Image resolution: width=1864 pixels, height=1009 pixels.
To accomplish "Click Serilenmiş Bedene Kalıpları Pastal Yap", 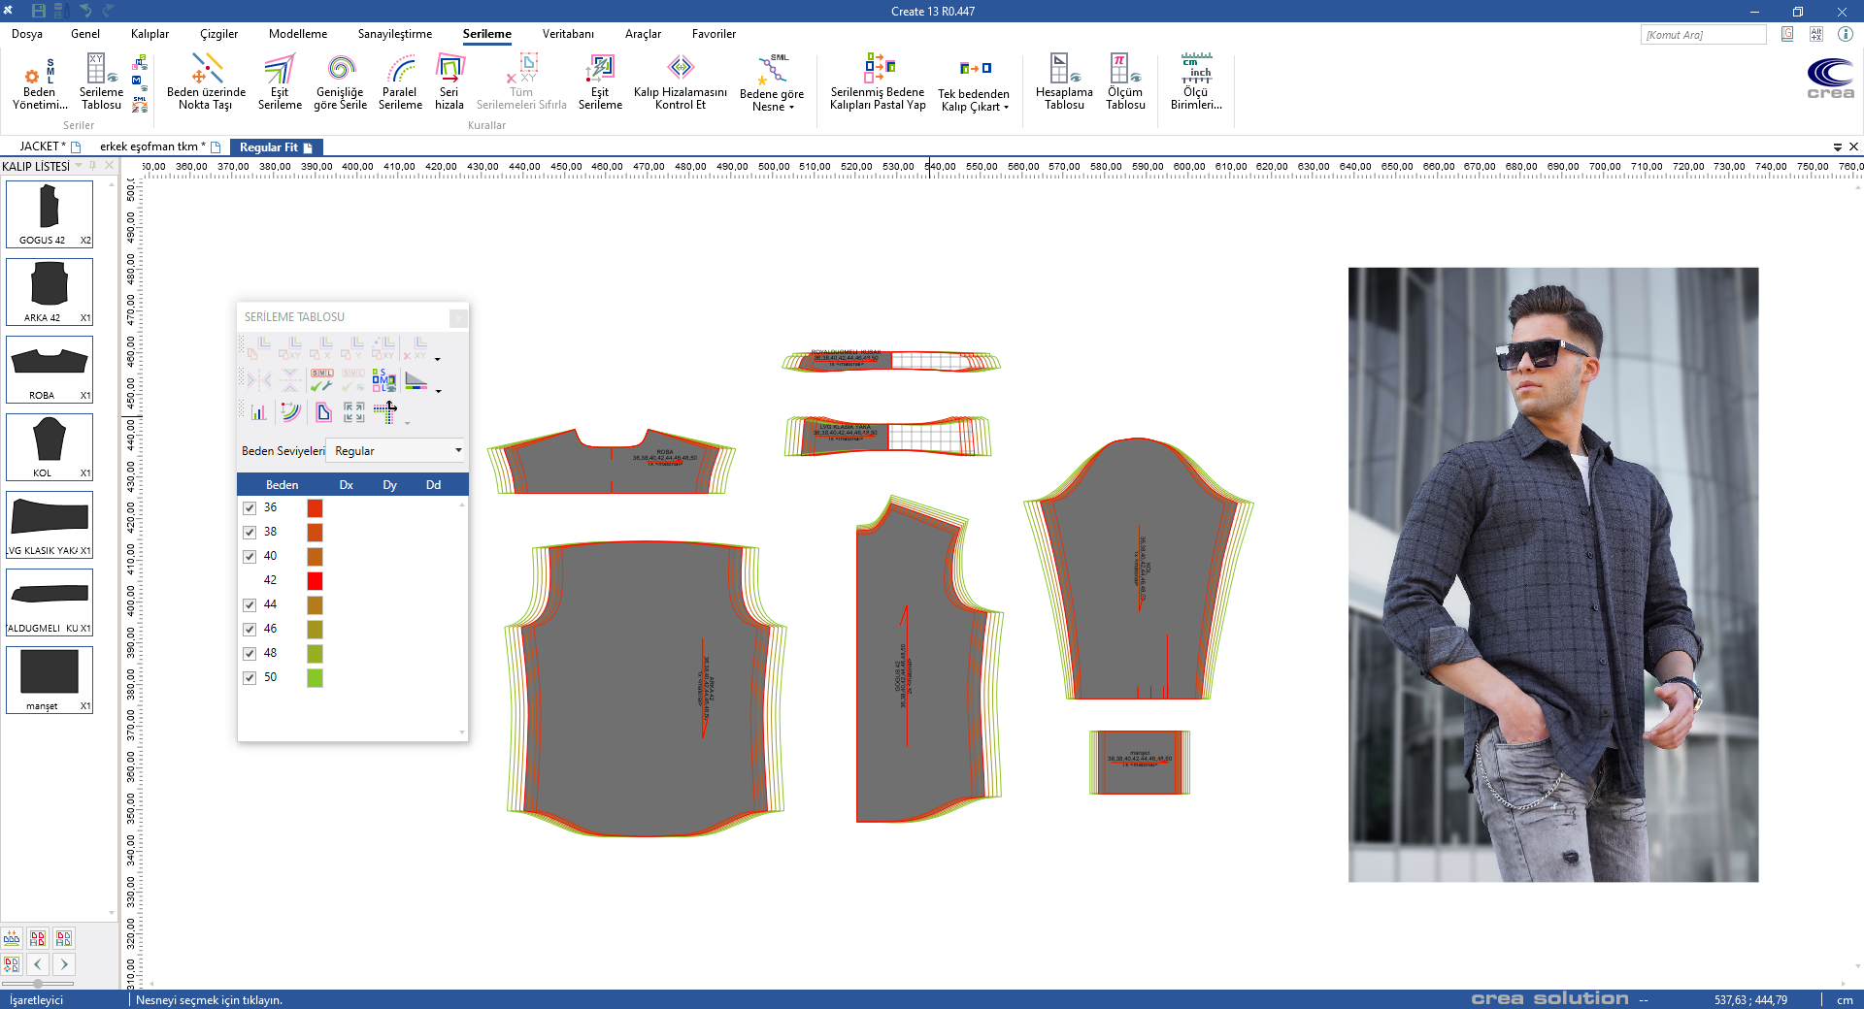I will pyautogui.click(x=878, y=82).
